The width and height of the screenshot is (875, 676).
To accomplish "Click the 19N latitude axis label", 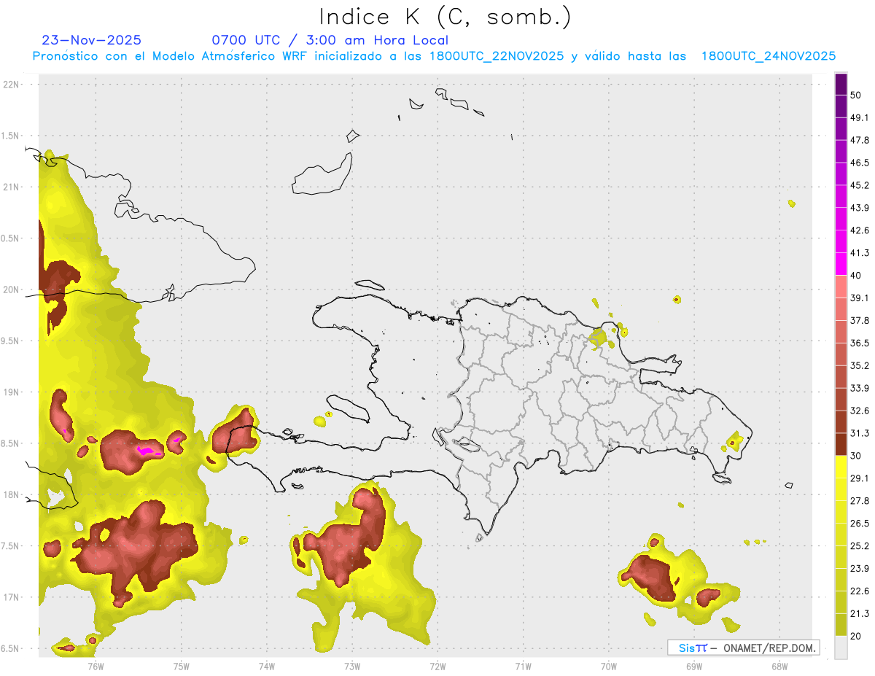I will click(x=12, y=392).
